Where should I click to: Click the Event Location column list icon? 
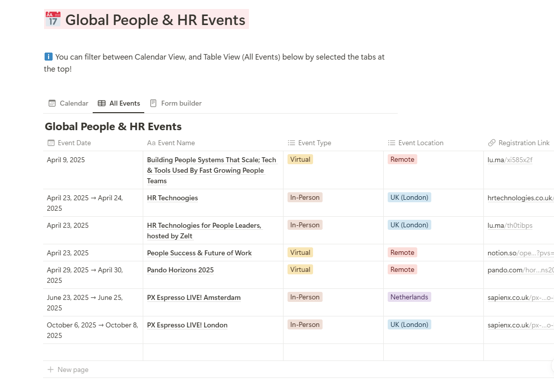pos(392,143)
